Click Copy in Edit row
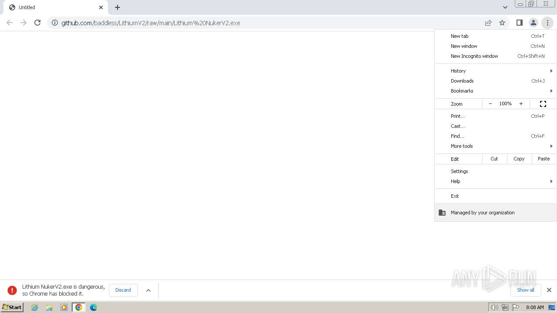557x313 pixels. coord(519,159)
